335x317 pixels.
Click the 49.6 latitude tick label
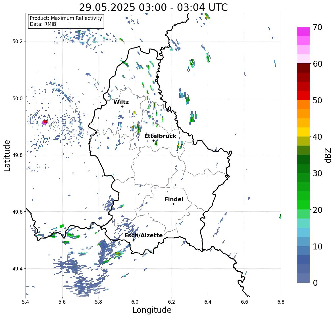pyautogui.click(x=18, y=212)
